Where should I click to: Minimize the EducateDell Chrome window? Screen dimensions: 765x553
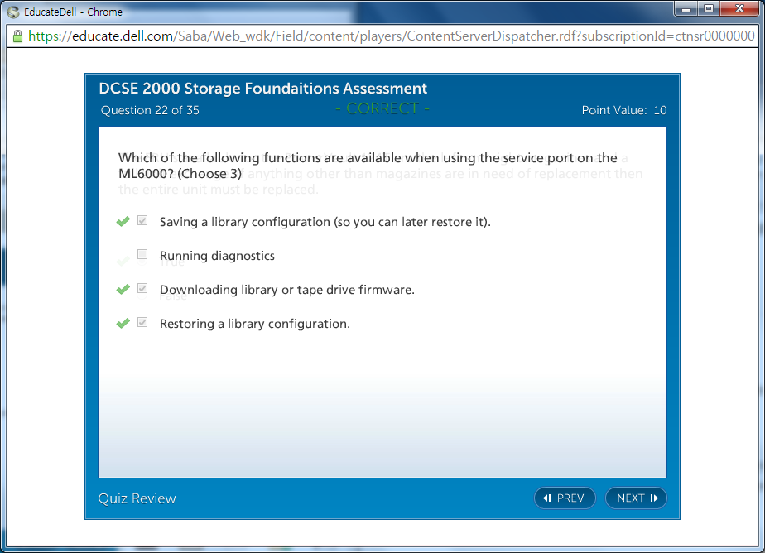(686, 9)
